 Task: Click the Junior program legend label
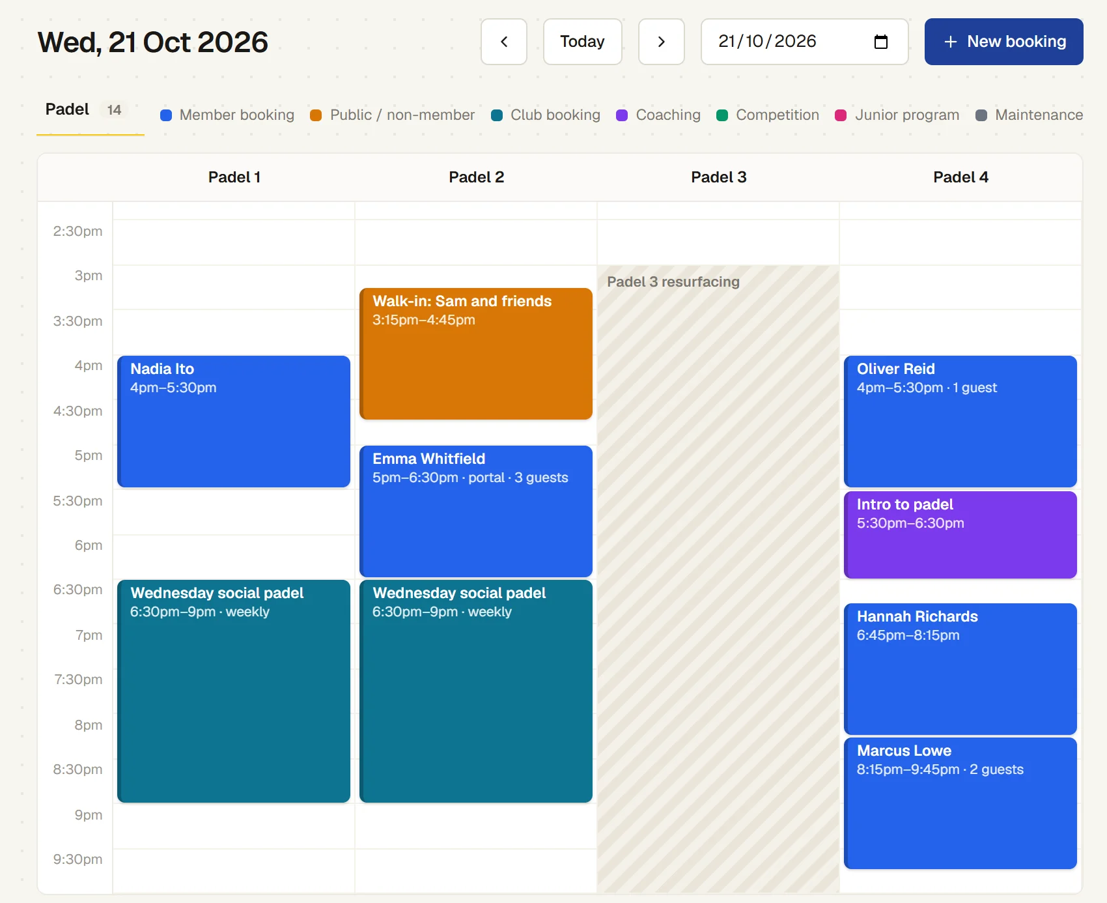pyautogui.click(x=907, y=115)
